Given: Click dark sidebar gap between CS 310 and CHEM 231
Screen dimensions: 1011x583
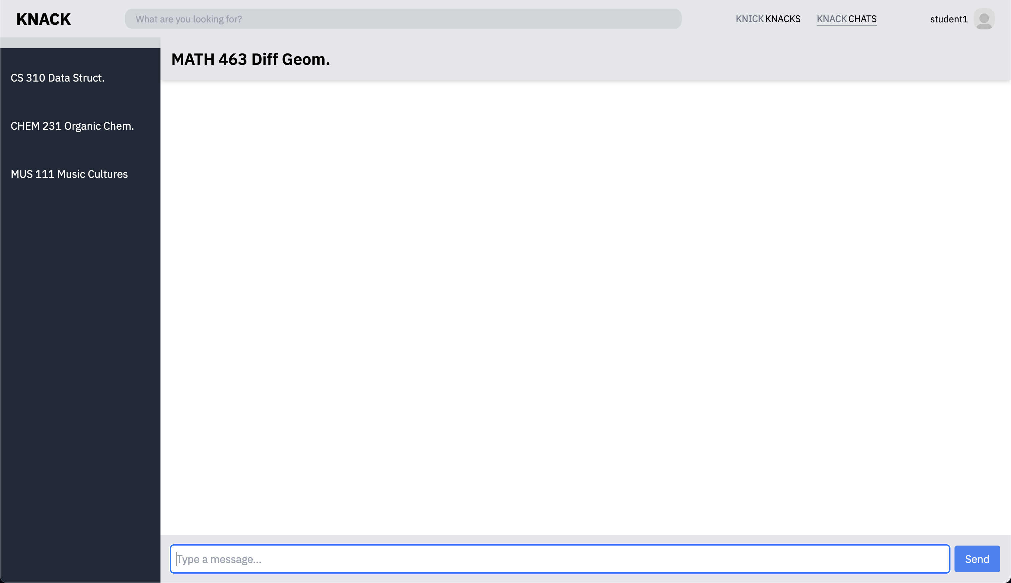Looking at the screenshot, I should 80,102.
